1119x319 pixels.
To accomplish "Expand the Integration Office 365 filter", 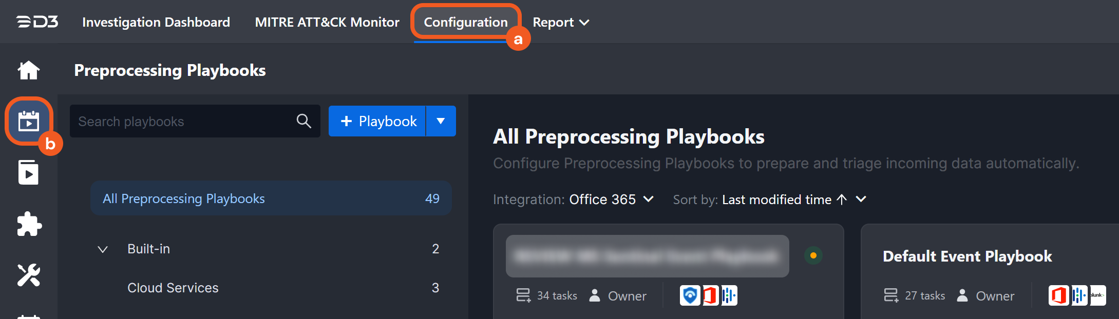I will (x=611, y=200).
